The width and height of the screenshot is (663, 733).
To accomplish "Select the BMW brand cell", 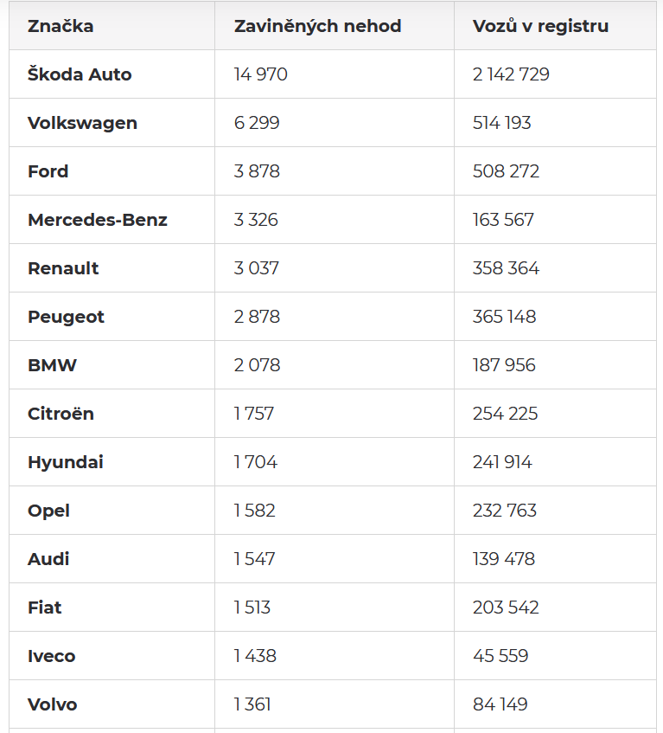I will 52,365.
